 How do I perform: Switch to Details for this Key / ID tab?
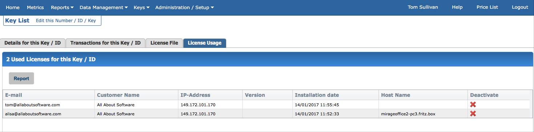(x=33, y=43)
